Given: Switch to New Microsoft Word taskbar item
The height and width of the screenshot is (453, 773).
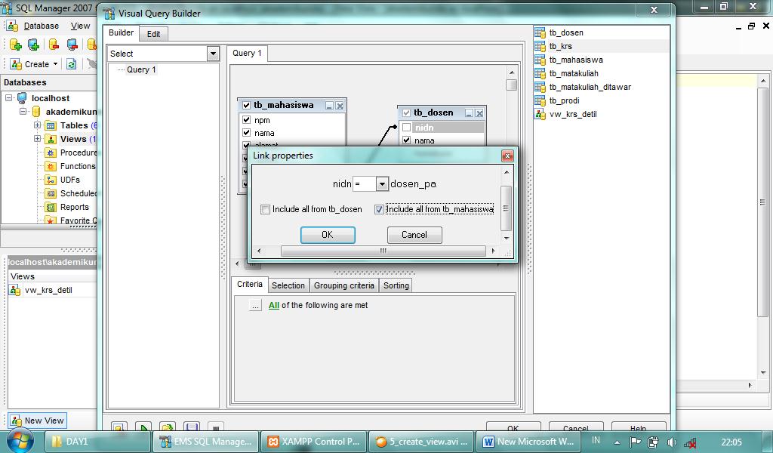Looking at the screenshot, I should click(x=528, y=442).
